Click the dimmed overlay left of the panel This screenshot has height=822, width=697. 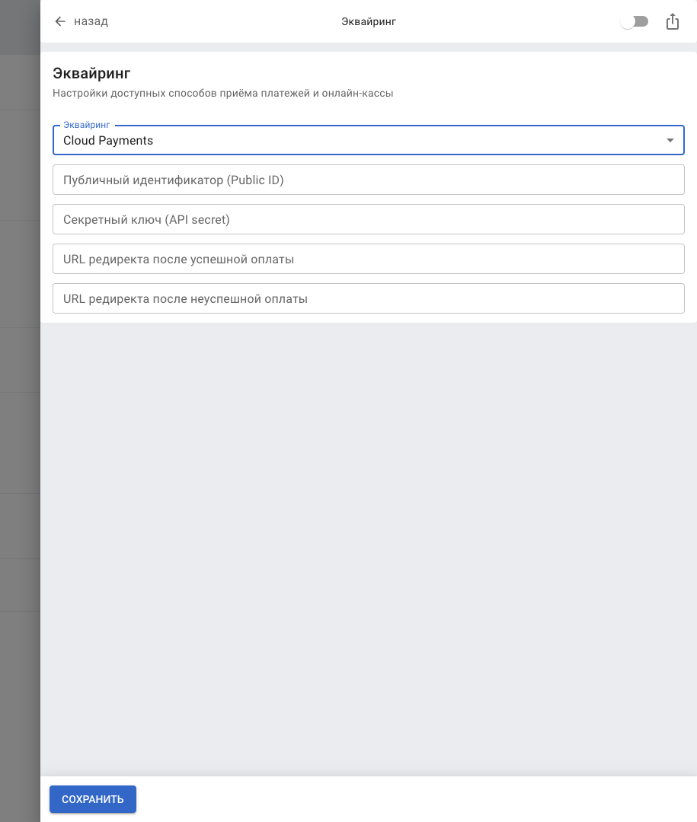pos(20,411)
